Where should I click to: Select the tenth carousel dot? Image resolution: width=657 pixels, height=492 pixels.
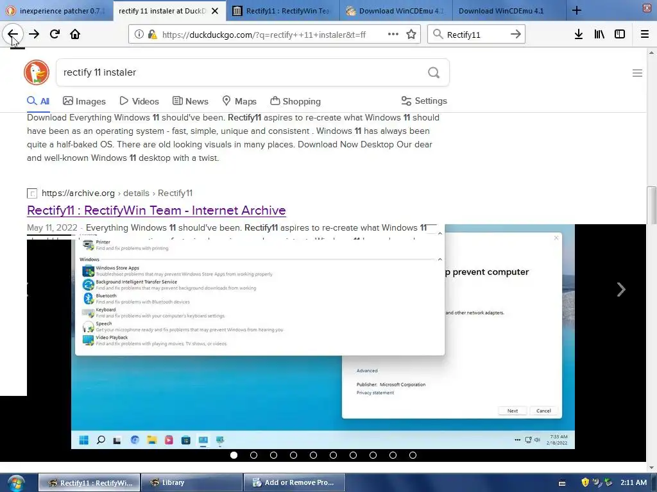pyautogui.click(x=413, y=455)
